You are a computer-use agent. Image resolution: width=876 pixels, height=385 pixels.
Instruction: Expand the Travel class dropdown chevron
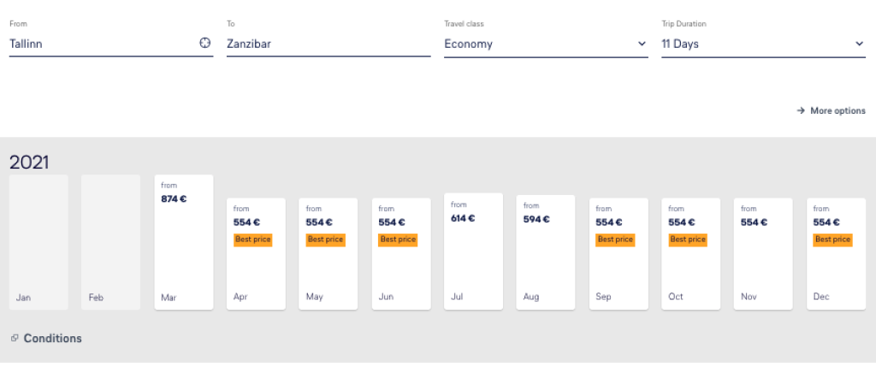[x=642, y=44]
